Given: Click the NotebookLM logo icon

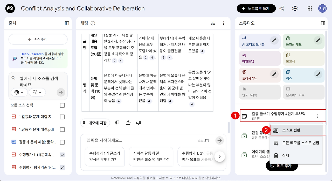Looking at the screenshot, I should [10, 9].
